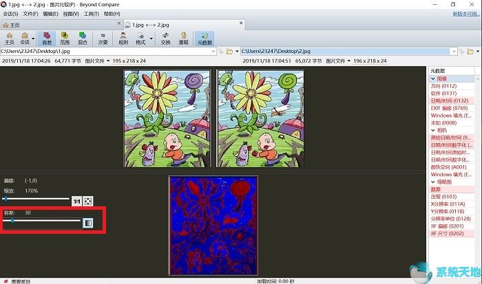482x284 pixels.
Task: Select the 压缩 (0103) metadata row
Action: tap(451, 197)
